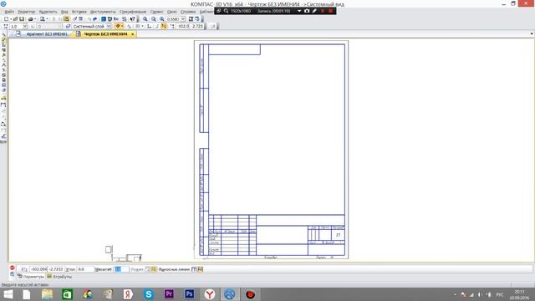535x301 pixels.
Task: Open the Справка menu
Action: click(188, 12)
